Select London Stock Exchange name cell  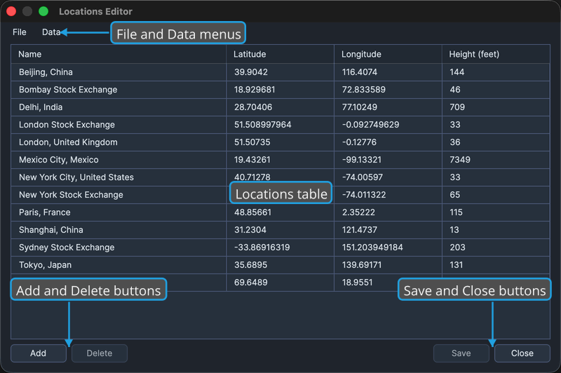119,125
